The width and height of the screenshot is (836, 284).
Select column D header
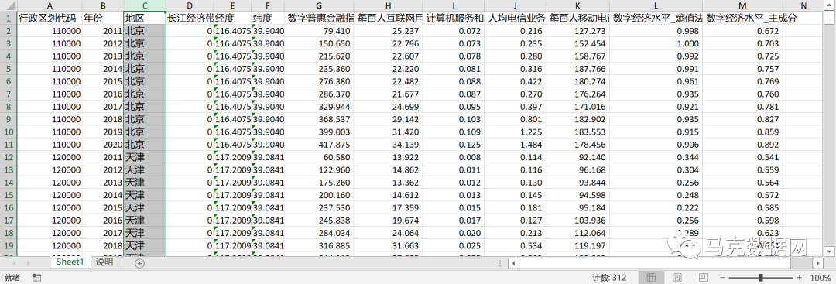pyautogui.click(x=190, y=5)
